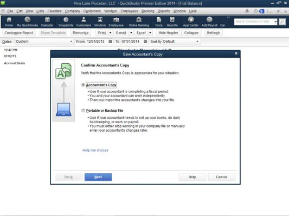This screenshot has height=216, width=289.
Task: Open the To date calendar picker
Action: [145, 42]
